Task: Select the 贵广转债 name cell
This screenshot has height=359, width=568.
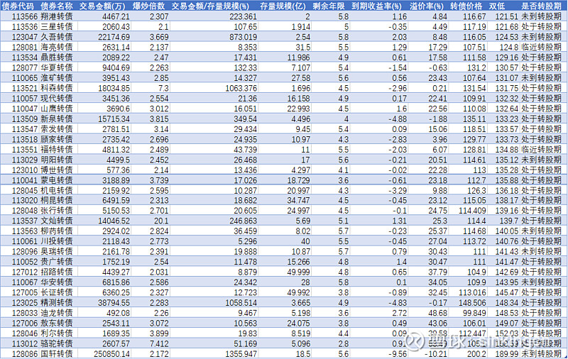Action: 56,262
